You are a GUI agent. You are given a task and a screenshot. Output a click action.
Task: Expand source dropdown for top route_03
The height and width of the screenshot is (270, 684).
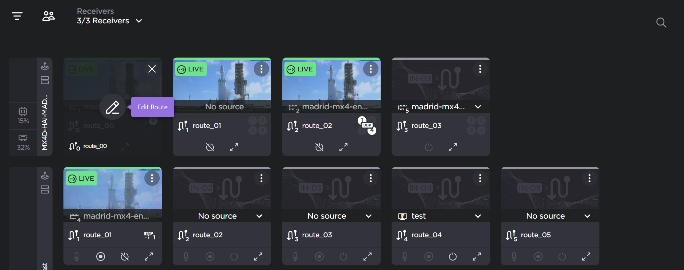click(x=478, y=107)
